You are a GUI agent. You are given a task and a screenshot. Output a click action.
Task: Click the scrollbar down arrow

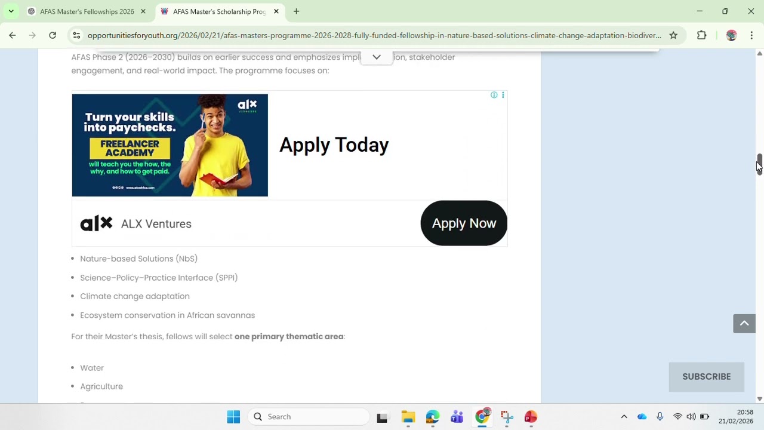tap(759, 399)
